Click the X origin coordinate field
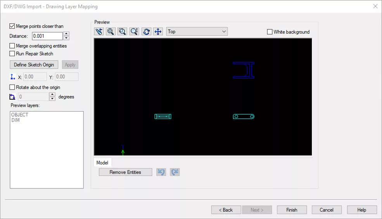This screenshot has width=382, height=219. click(x=35, y=77)
